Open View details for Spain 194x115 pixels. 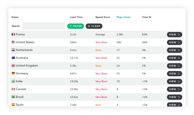(174, 105)
